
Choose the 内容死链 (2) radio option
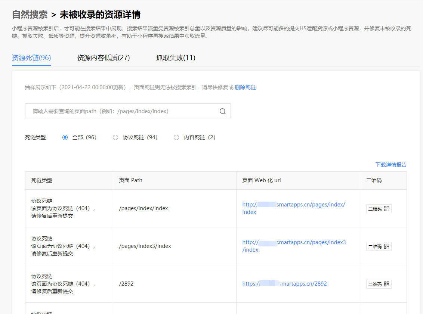176,137
